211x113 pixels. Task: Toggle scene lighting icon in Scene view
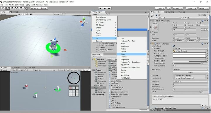click(24, 14)
